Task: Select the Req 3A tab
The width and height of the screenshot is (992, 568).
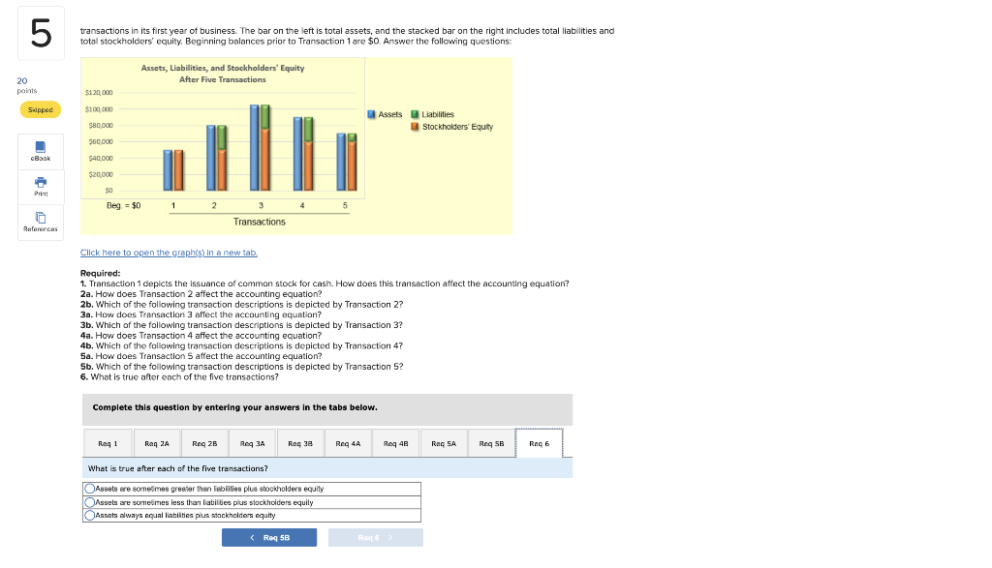Action: click(251, 443)
